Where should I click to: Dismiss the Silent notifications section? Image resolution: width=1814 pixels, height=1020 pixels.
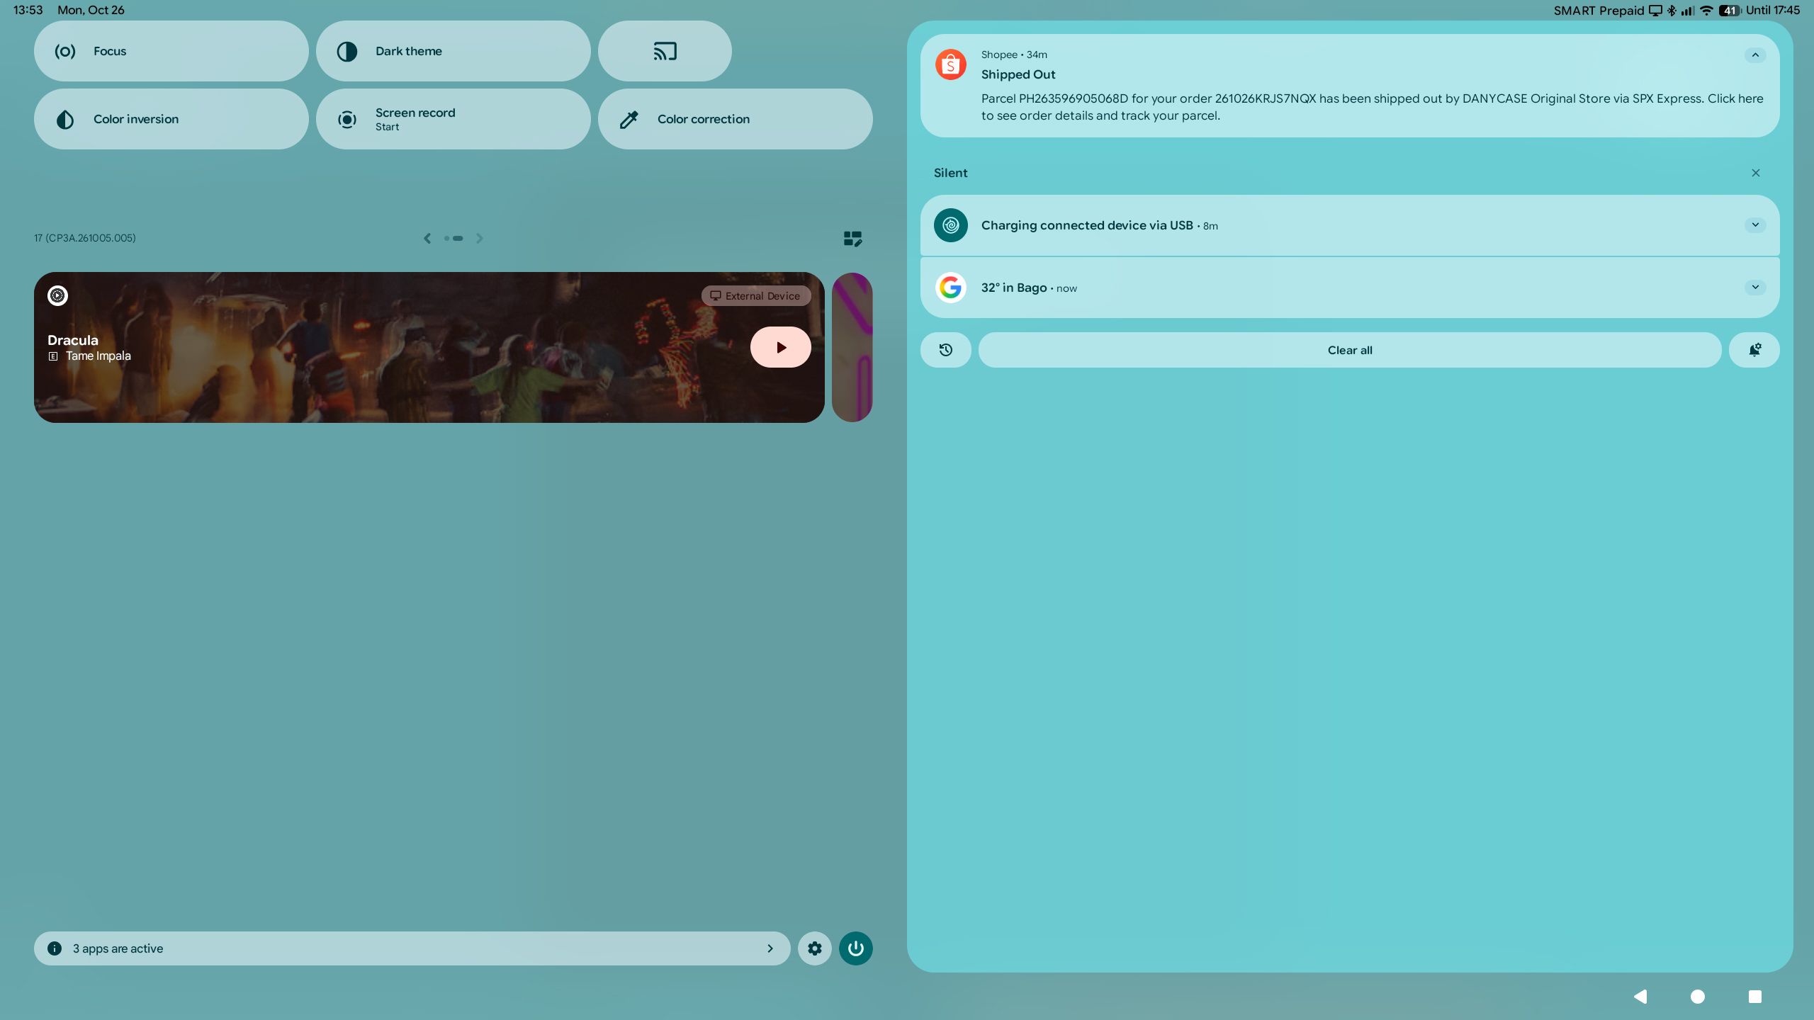tap(1755, 173)
